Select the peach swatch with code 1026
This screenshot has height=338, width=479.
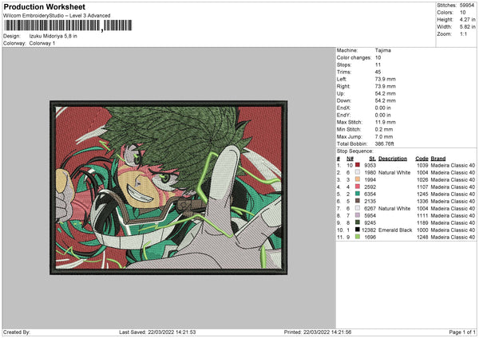pos(357,179)
